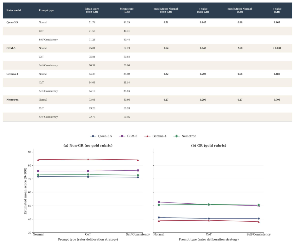Click the p-value 0.299
295x243 pixels.
tap(203, 100)
